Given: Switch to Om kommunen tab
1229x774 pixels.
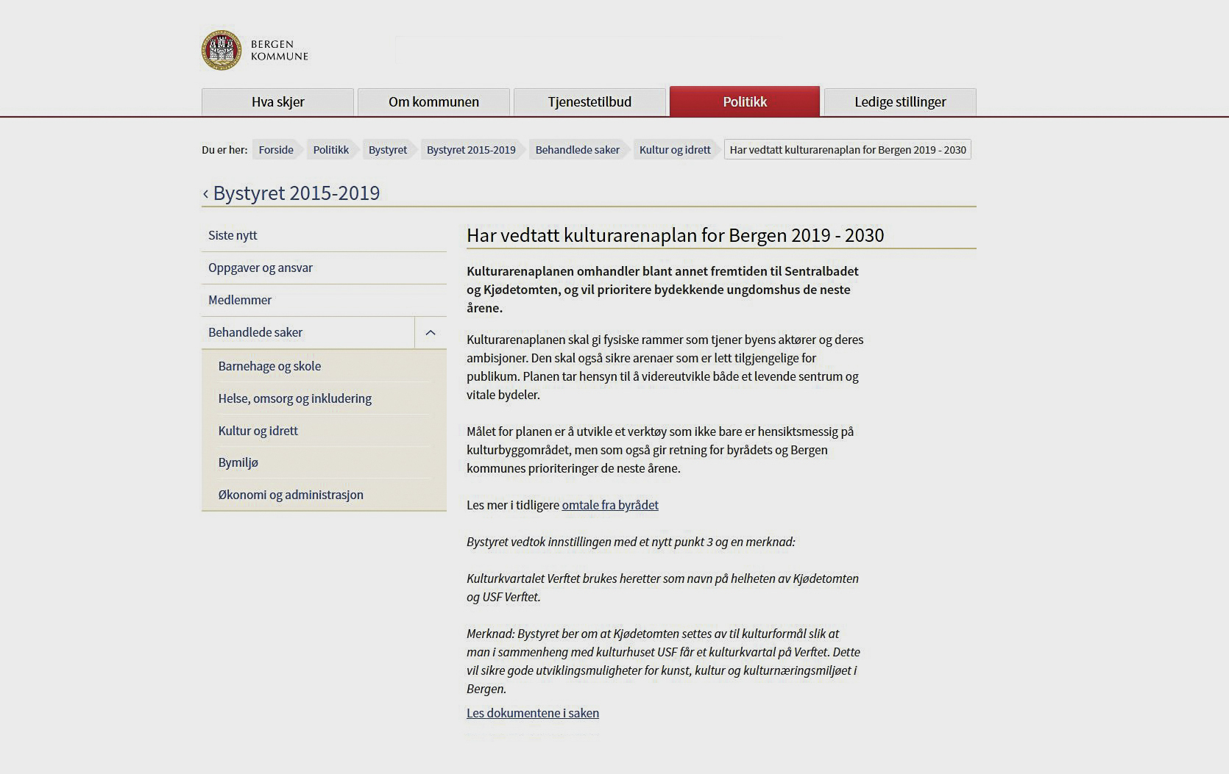Looking at the screenshot, I should tap(433, 102).
